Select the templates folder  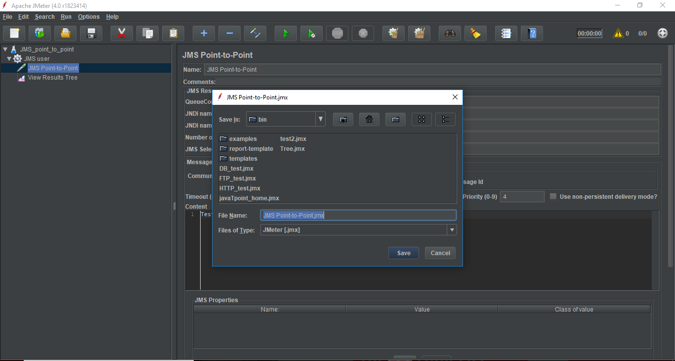click(x=238, y=159)
